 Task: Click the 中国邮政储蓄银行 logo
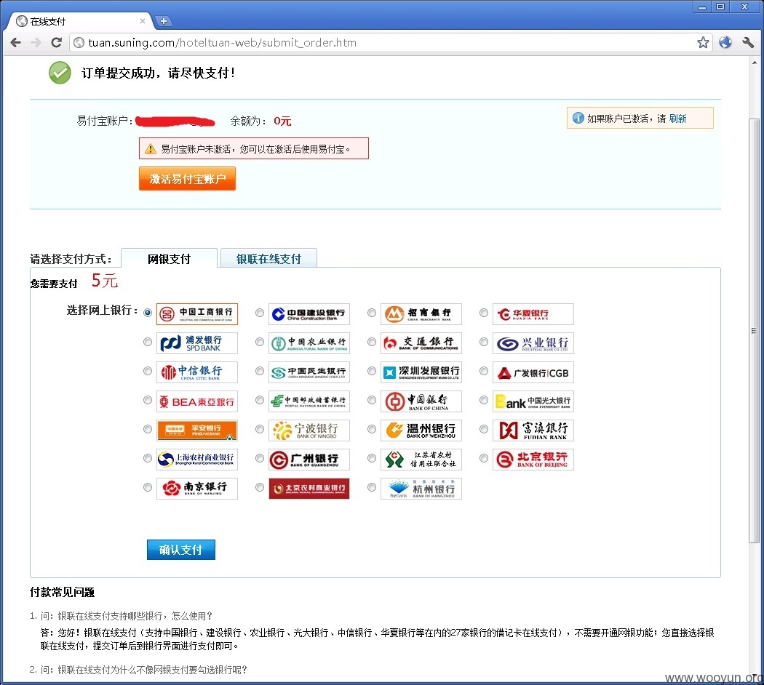[309, 401]
